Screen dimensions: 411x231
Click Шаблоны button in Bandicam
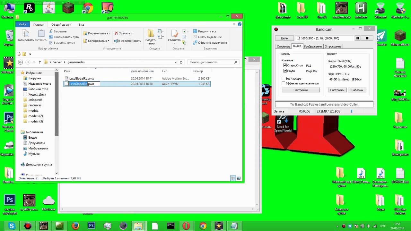pos(357,90)
